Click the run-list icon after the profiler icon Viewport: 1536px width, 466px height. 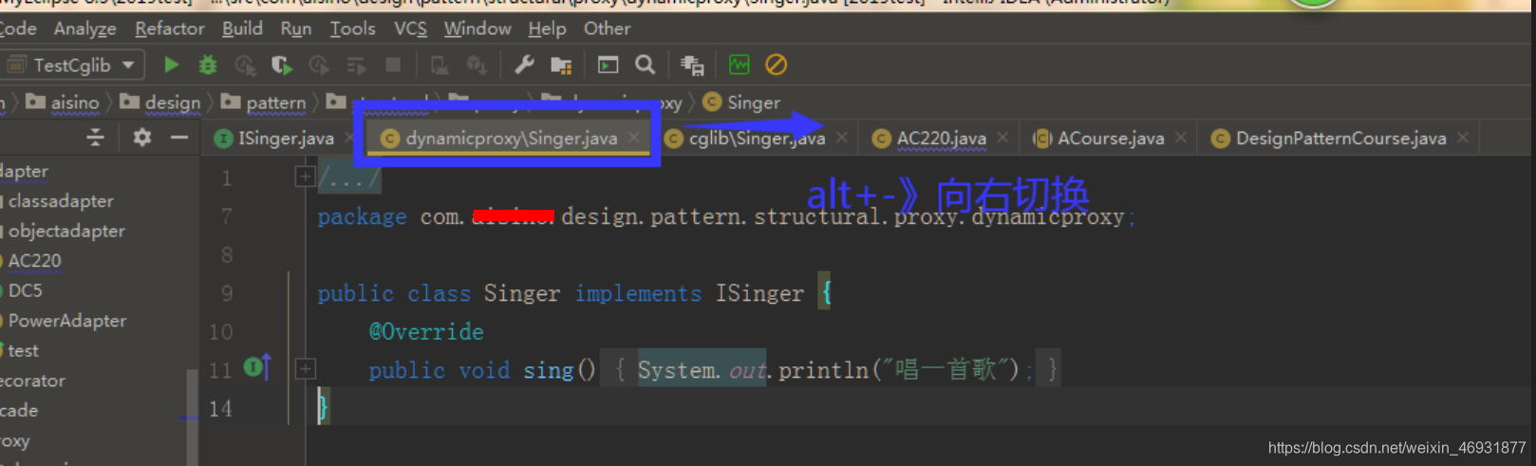coord(356,65)
